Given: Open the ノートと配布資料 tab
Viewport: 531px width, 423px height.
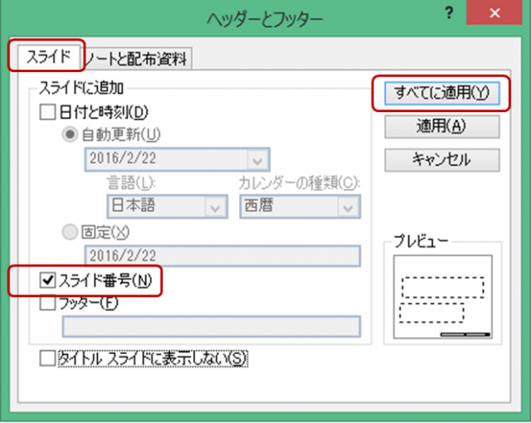Looking at the screenshot, I should 138,58.
